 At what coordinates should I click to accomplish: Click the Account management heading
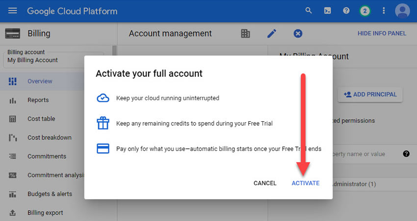tap(170, 33)
